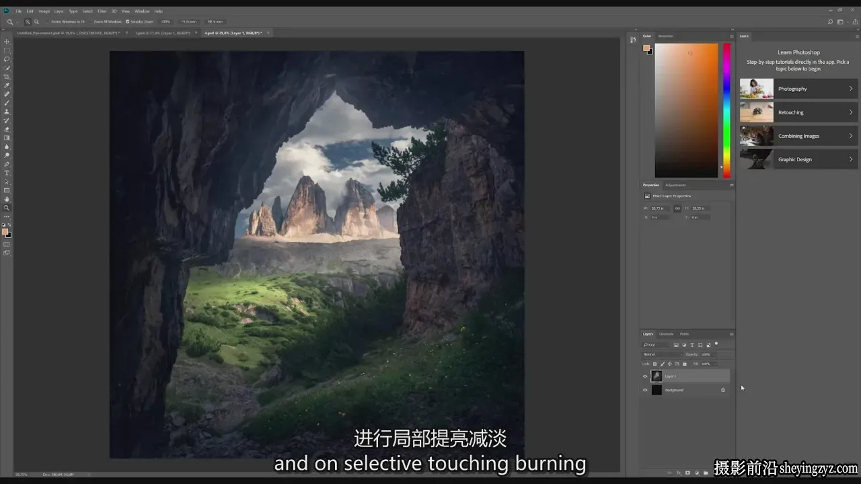Image resolution: width=861 pixels, height=484 pixels.
Task: Create new group folder icon
Action: 706,473
